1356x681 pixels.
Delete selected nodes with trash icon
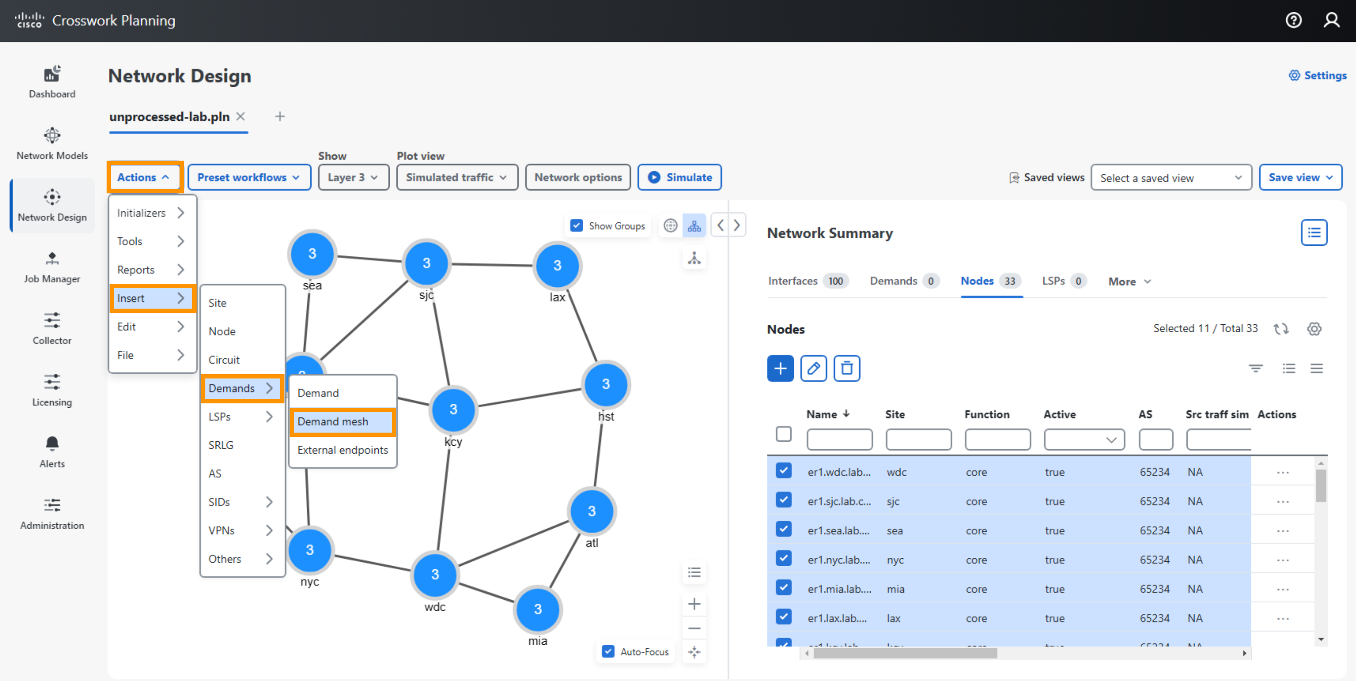pos(847,368)
